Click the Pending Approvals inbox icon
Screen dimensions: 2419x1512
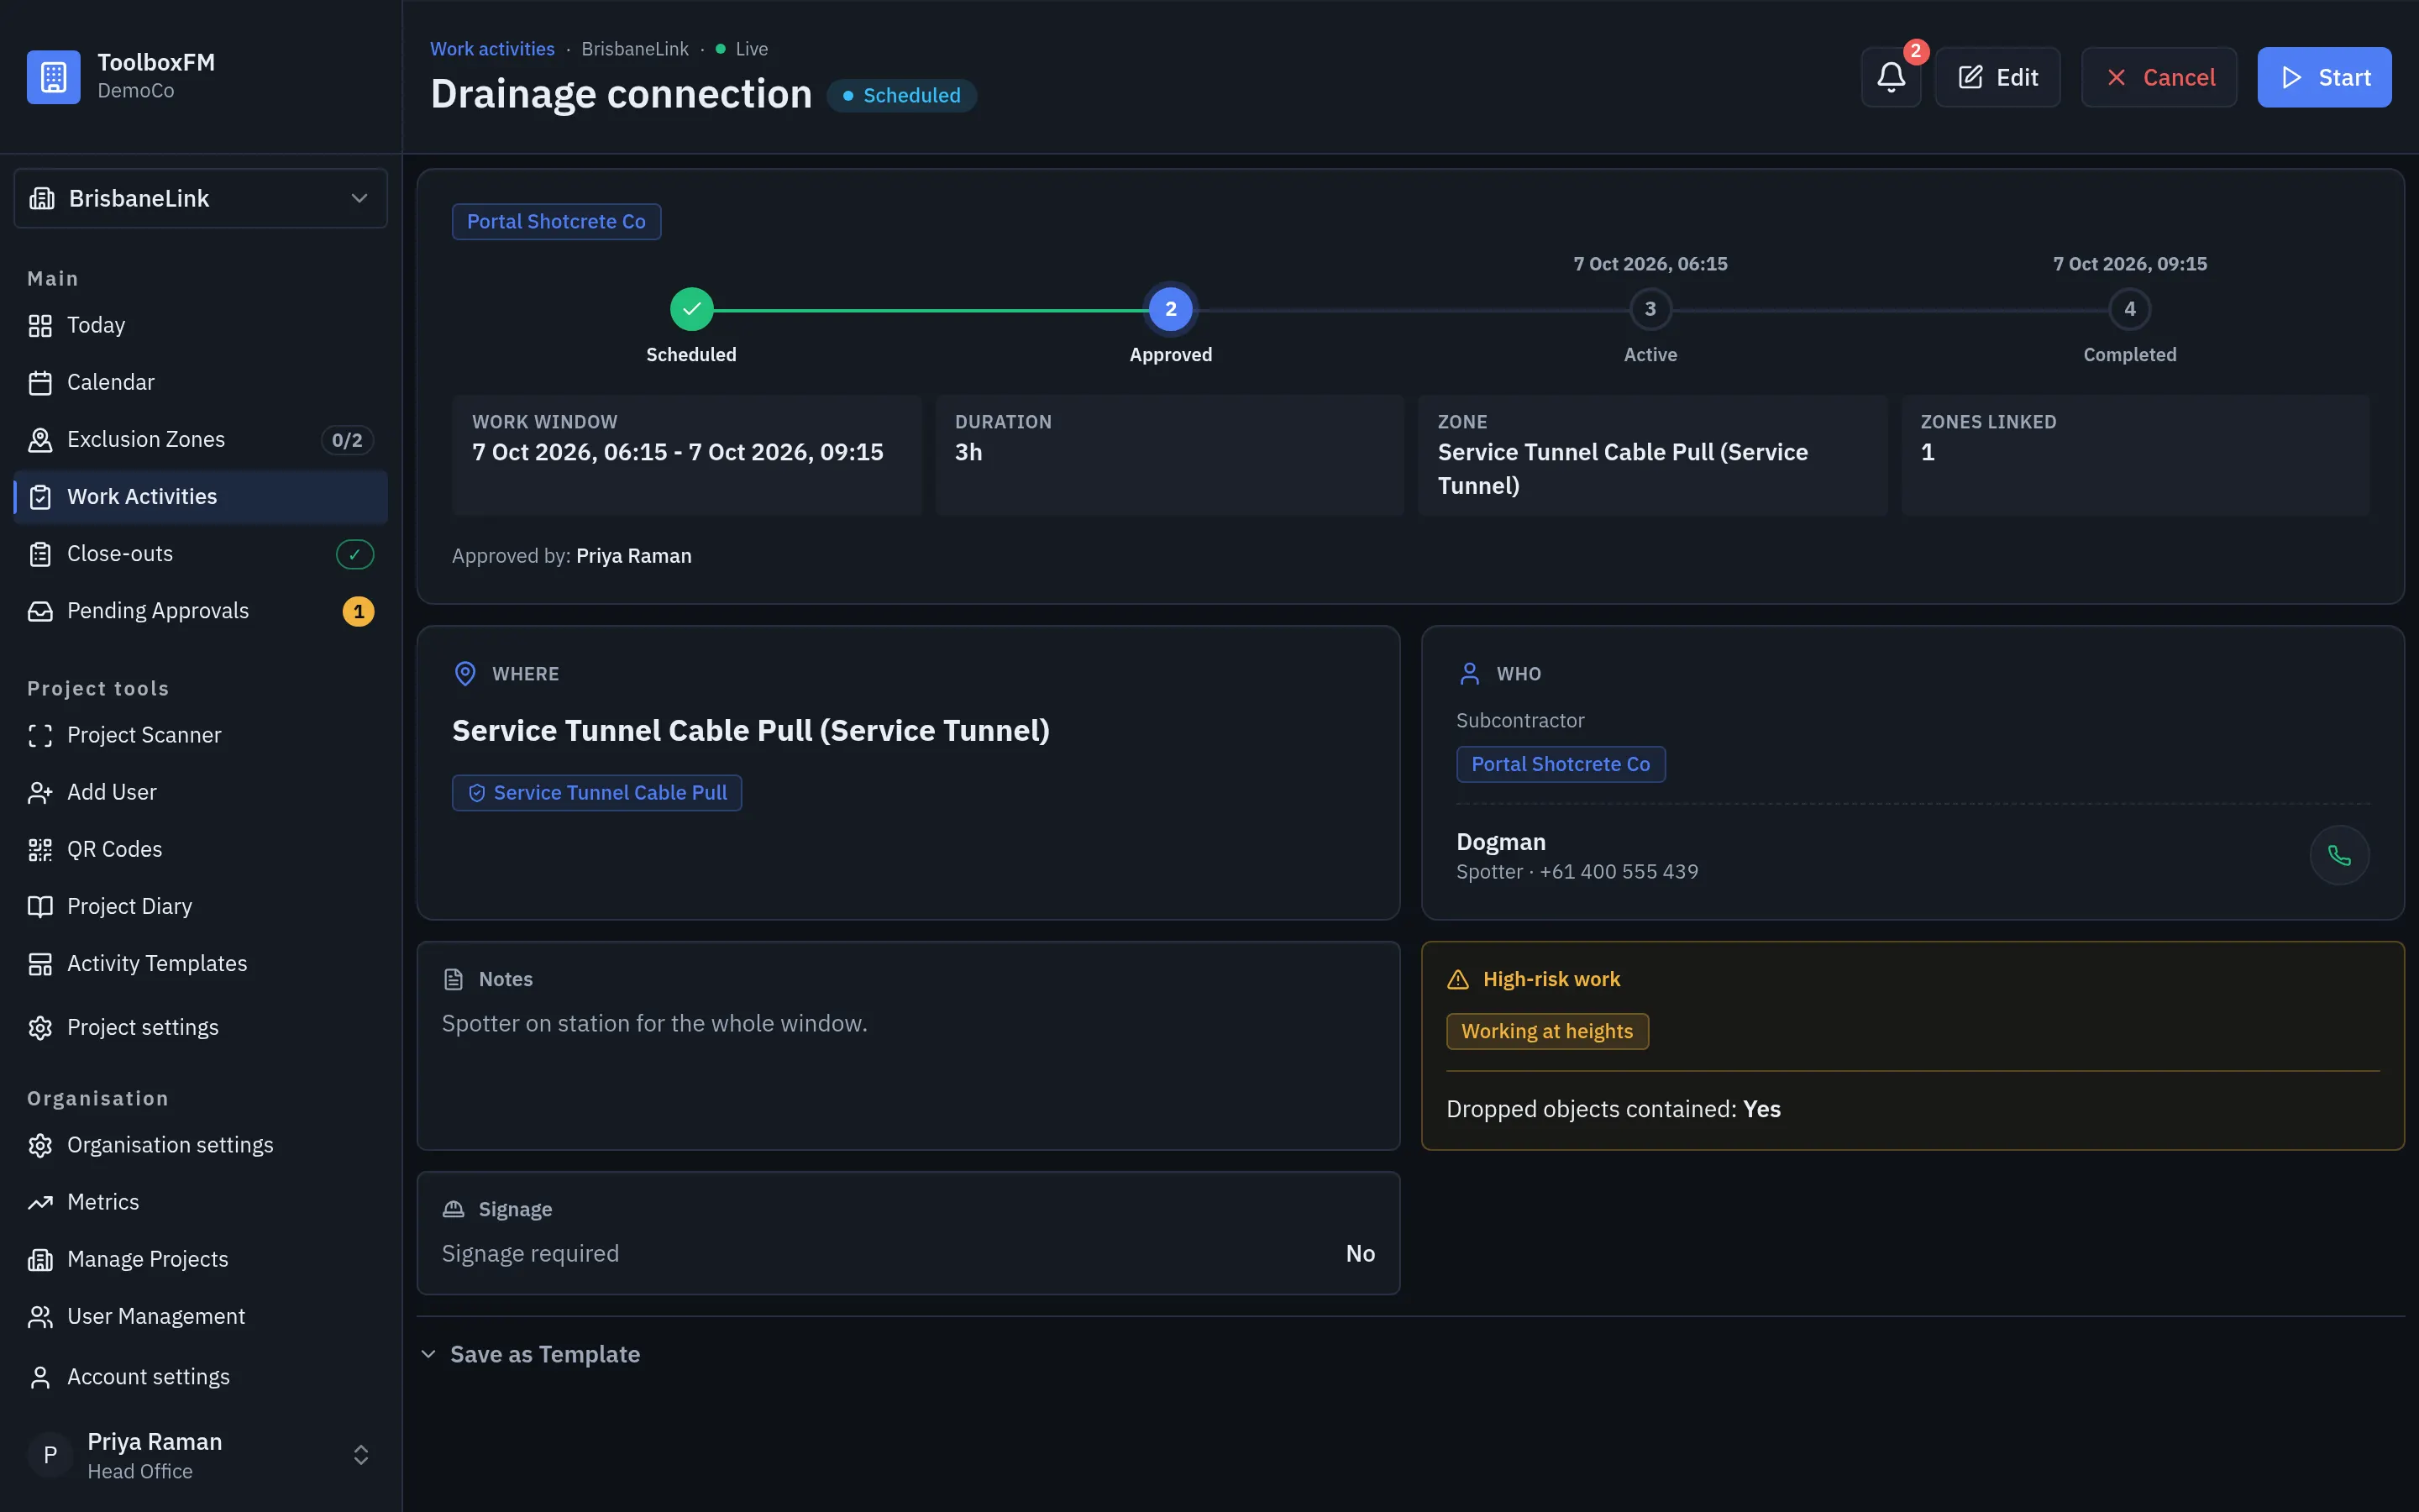(x=40, y=611)
